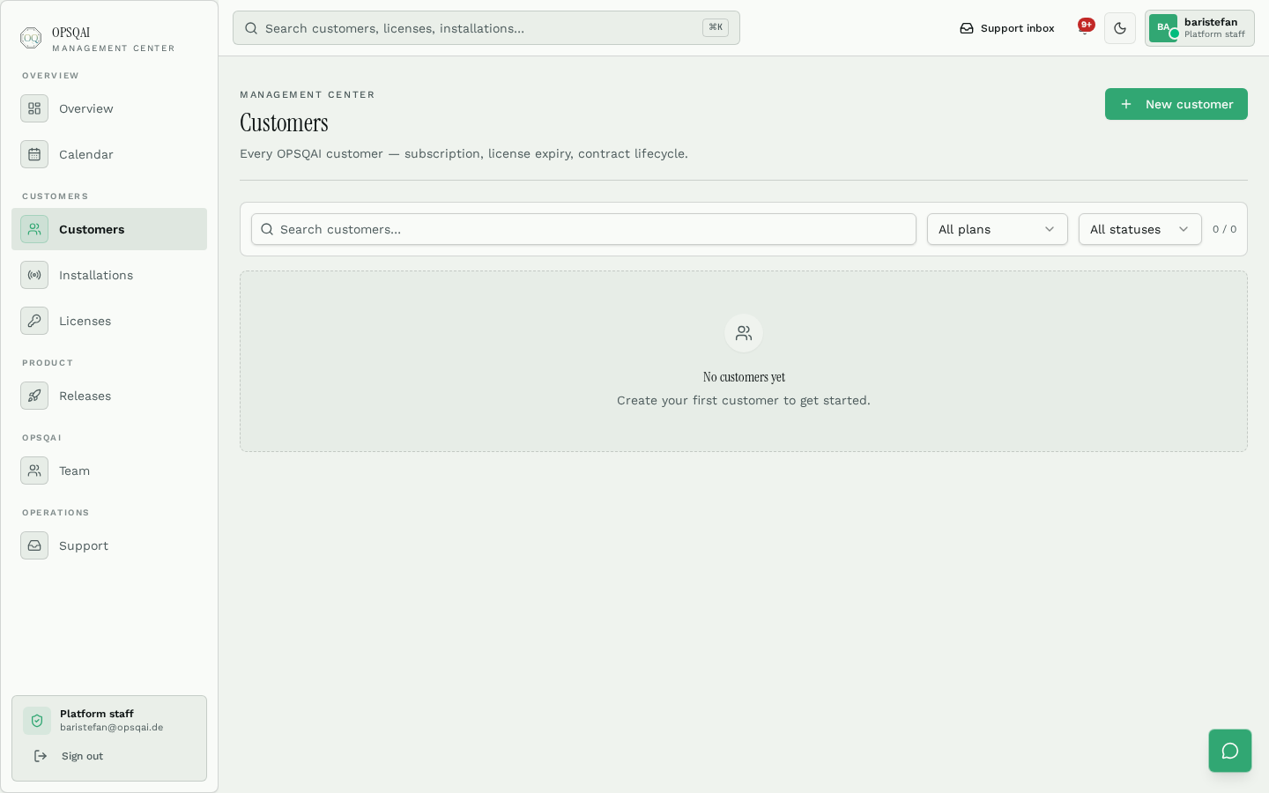Click the OPSQAI Management Center title
The image size is (1269, 793).
tap(113, 40)
